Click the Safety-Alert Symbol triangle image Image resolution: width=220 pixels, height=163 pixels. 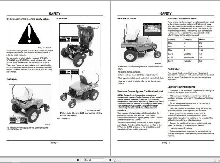coord(30,34)
